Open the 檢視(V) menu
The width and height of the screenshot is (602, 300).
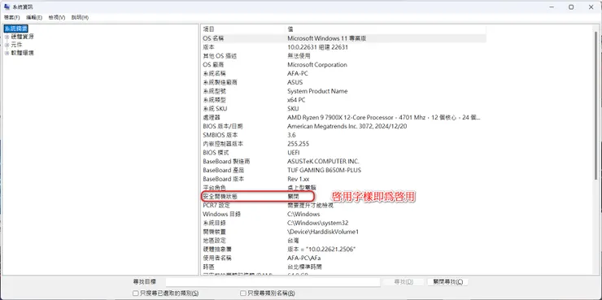click(x=57, y=18)
